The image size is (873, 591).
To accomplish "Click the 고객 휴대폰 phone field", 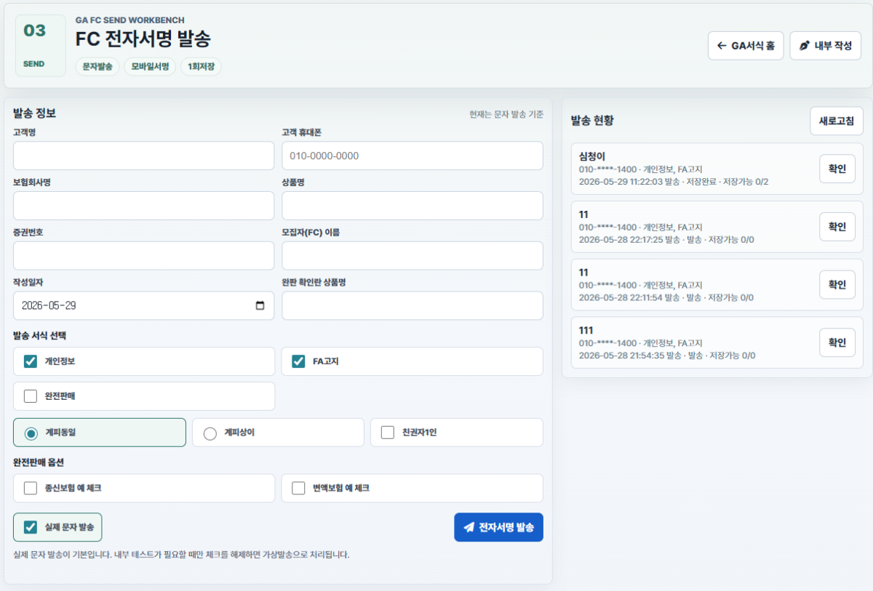I will [x=412, y=156].
